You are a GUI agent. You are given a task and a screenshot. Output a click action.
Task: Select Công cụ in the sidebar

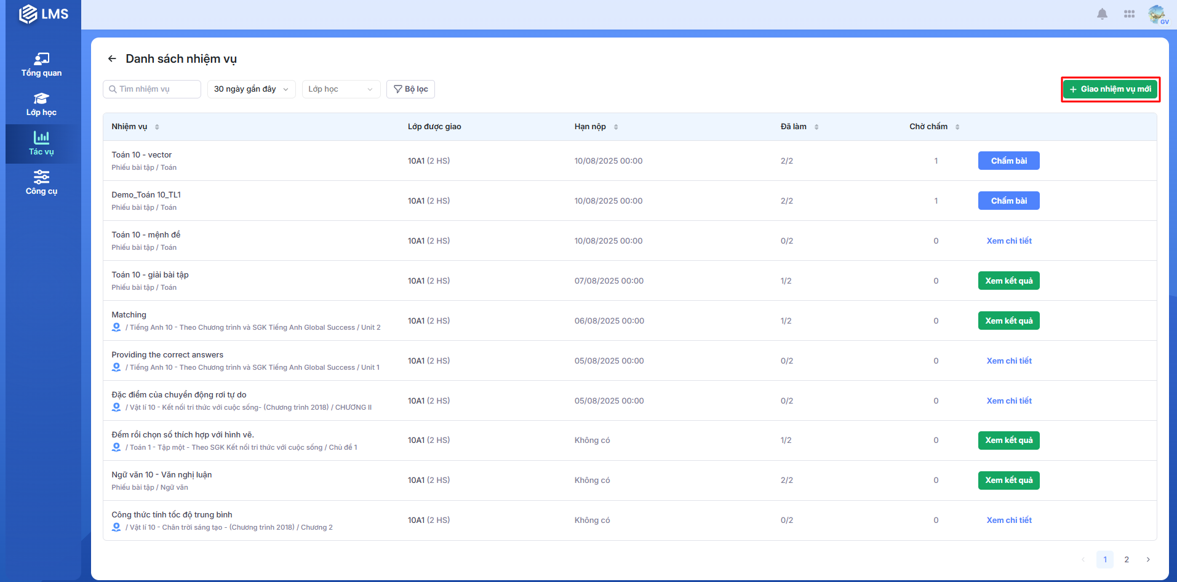[x=41, y=183]
